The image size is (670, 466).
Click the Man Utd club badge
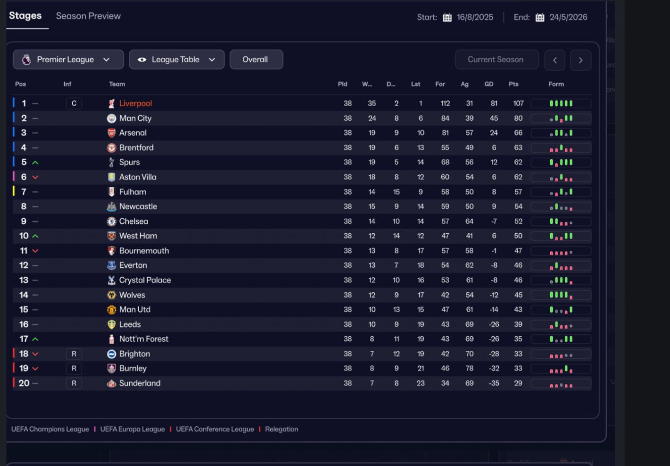click(x=111, y=310)
